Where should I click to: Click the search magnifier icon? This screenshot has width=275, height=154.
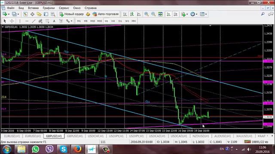pyautogui.click(x=263, y=14)
